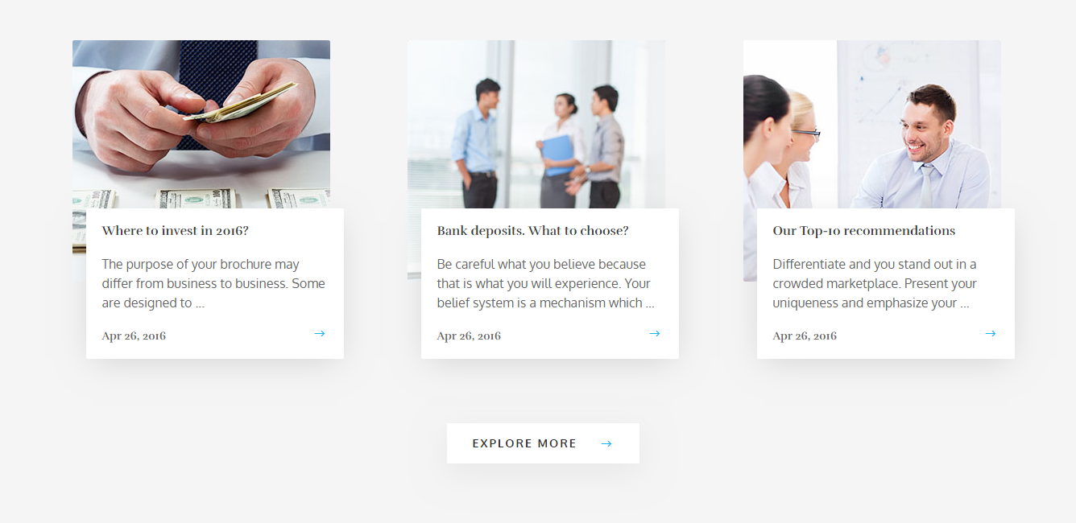The image size is (1076, 523).
Task: Open the photo of three colleagues standing and talking
Action: point(536,124)
